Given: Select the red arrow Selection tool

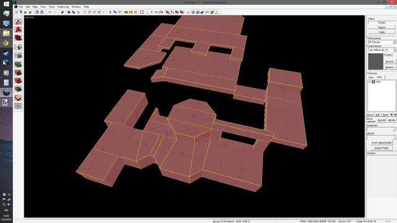Looking at the screenshot, I should click(18, 22).
